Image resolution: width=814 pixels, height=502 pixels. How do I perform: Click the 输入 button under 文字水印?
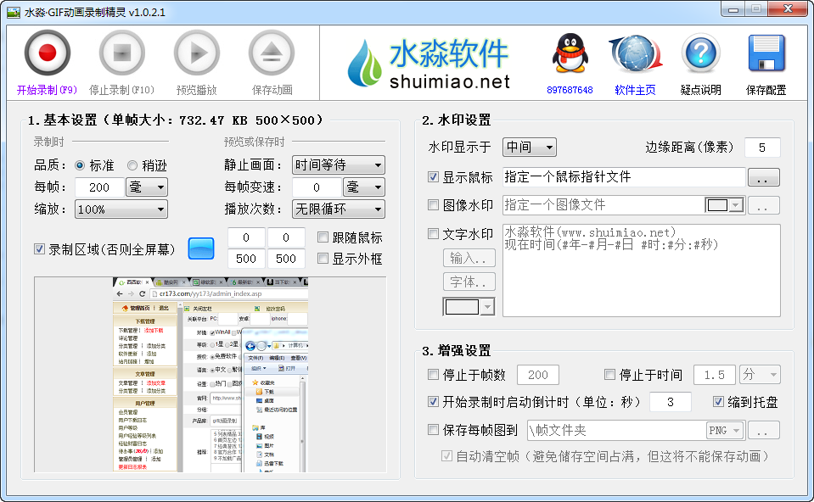(469, 258)
